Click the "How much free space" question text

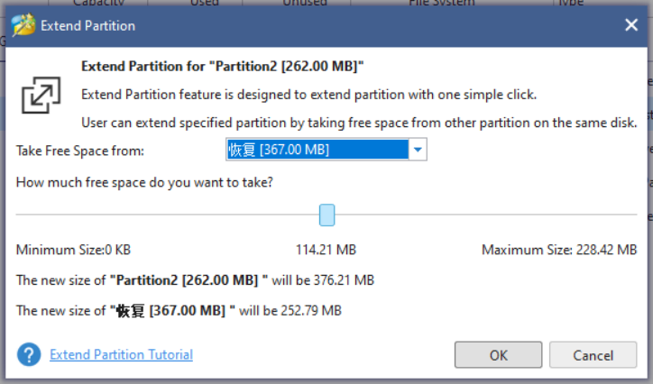[x=145, y=181]
